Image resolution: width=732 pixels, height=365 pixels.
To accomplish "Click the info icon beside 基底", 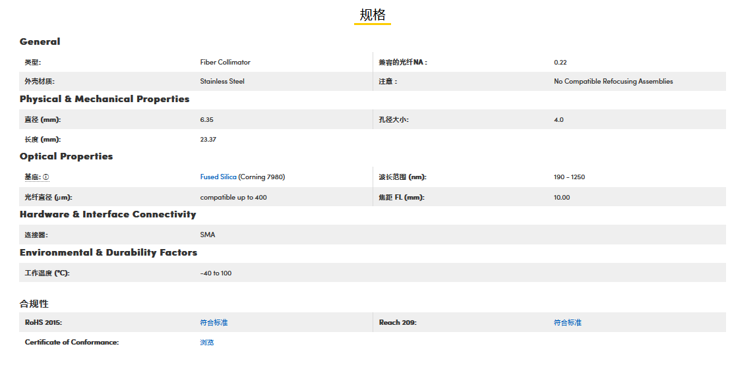I will 46,177.
